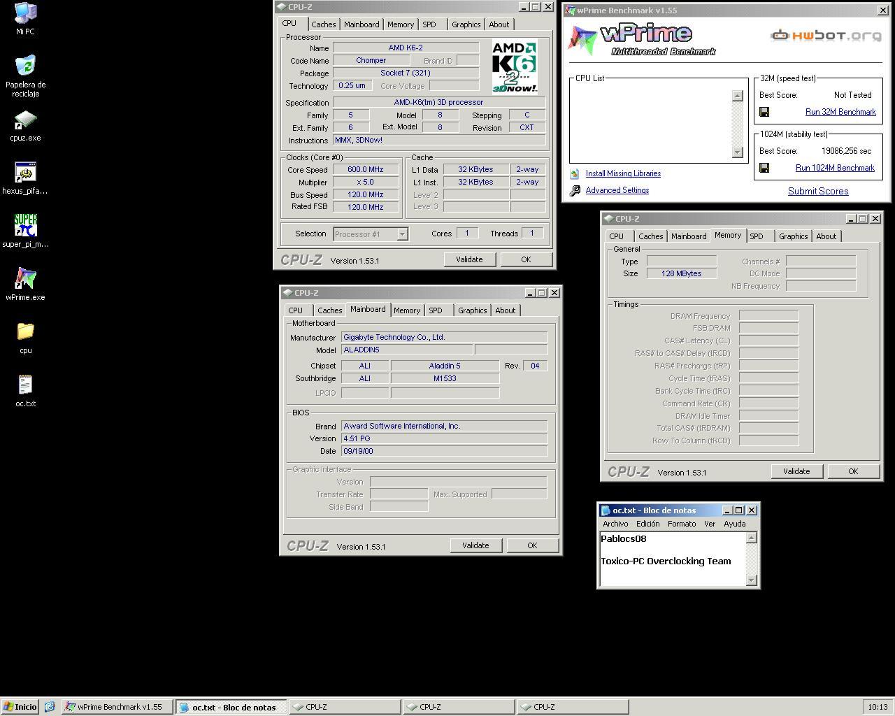
Task: Click the Core Speed 600.0 MHz field
Action: [366, 170]
